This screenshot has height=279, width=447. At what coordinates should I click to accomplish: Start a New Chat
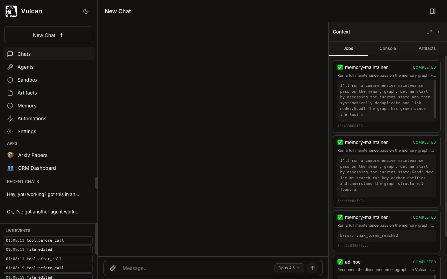tap(49, 35)
